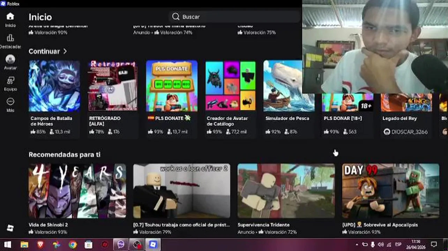Viewport: 448px width, 251px height.
Task: Open Microsoft Store from the taskbar
Action: coord(89,245)
